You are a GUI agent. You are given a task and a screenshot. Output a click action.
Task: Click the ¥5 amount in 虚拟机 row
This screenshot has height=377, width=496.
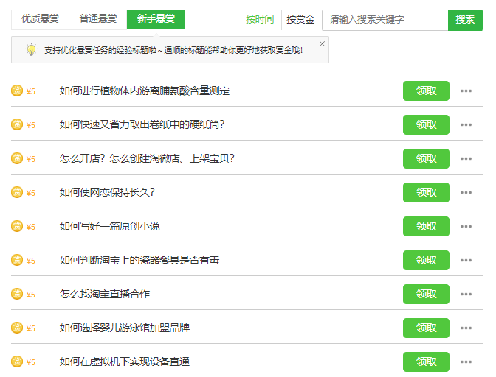[x=31, y=362]
